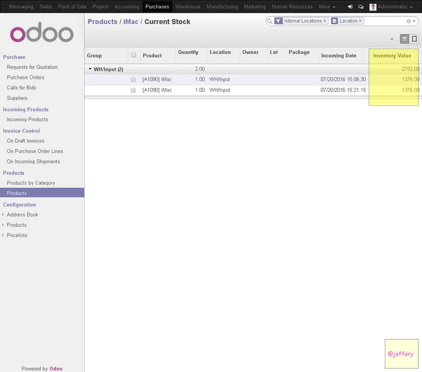Click the Internal Locations filter funnel icon
This screenshot has height=372, width=422.
click(x=278, y=21)
